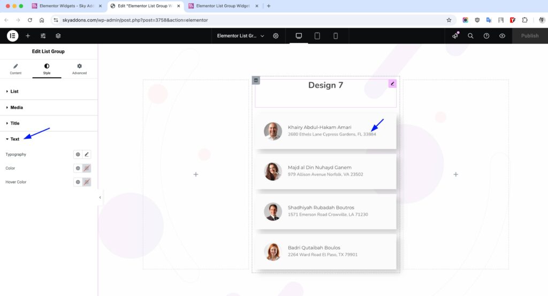Switch to tablet preview mode
This screenshot has width=548, height=296.
317,36
